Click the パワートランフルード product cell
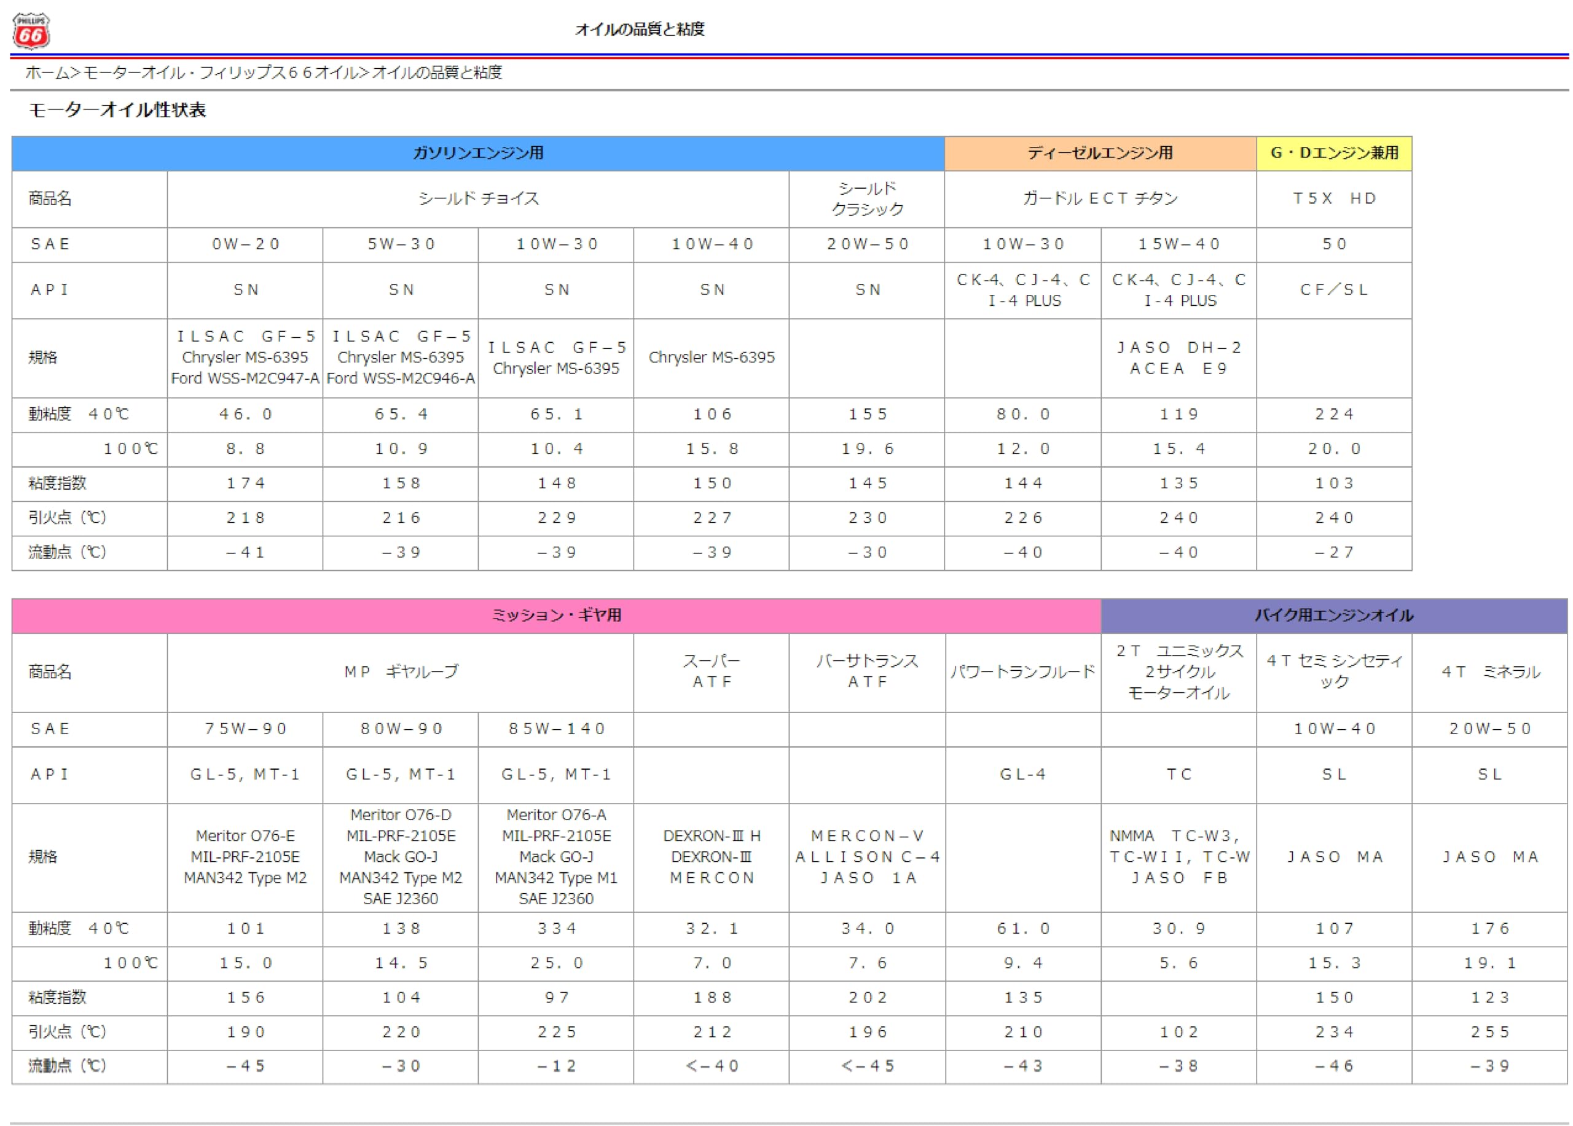 coord(1022,672)
